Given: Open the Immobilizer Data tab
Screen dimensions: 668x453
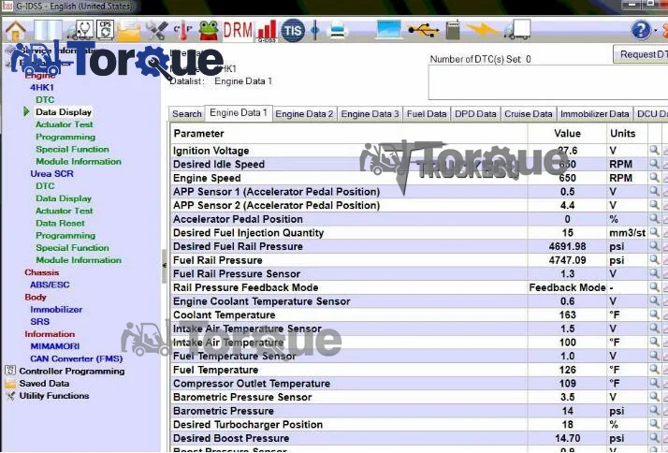Looking at the screenshot, I should [x=595, y=114].
